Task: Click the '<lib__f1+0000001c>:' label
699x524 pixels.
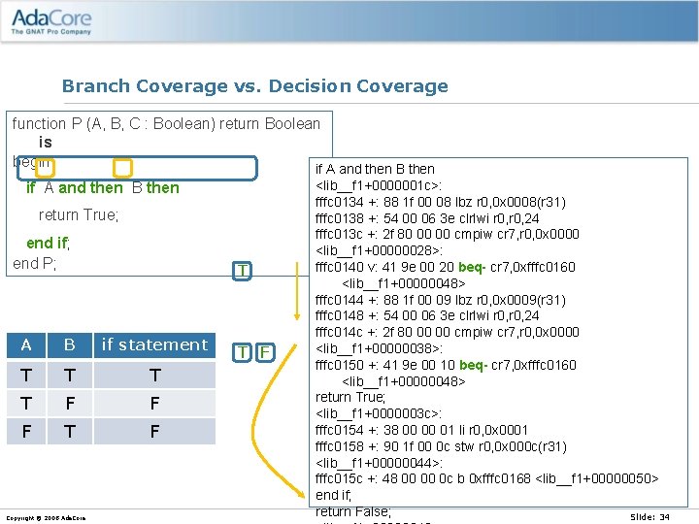Action: [x=379, y=185]
